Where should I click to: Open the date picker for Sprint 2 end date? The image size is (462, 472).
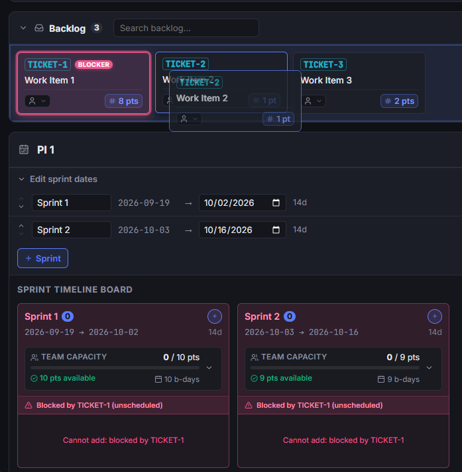point(276,230)
